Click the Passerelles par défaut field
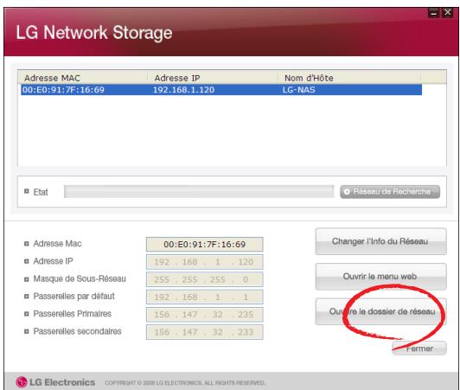 point(204,297)
